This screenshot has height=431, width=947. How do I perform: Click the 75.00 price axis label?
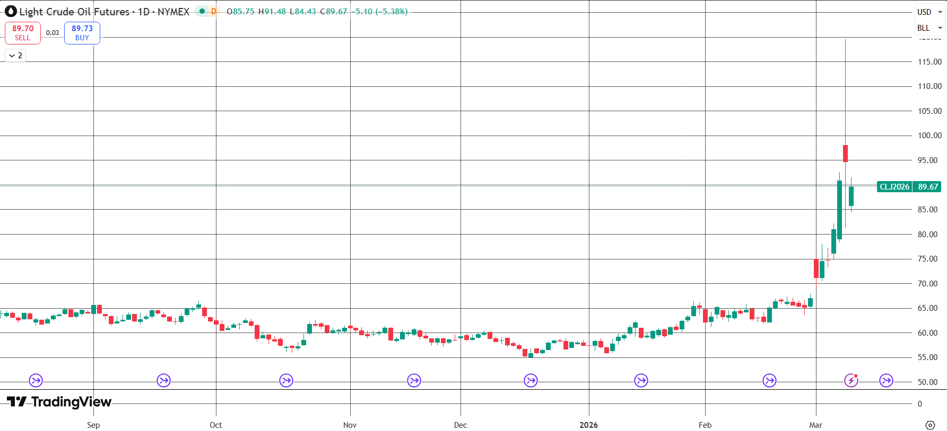click(928, 259)
